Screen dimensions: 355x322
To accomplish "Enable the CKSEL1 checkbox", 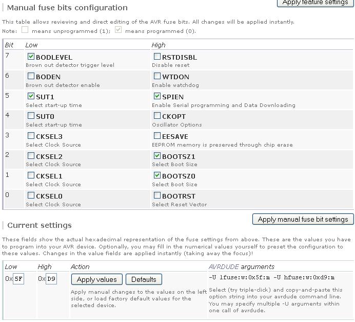I will point(31,175).
